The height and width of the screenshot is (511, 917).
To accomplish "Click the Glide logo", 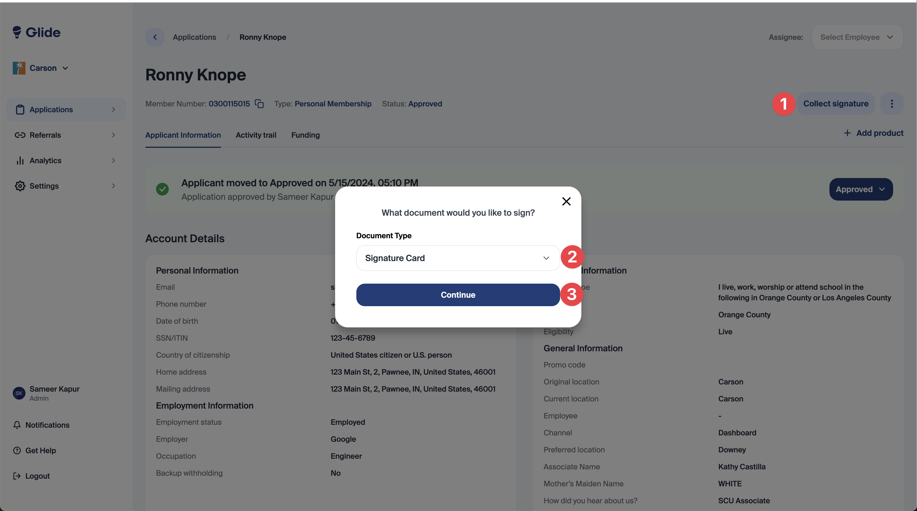I will point(37,32).
